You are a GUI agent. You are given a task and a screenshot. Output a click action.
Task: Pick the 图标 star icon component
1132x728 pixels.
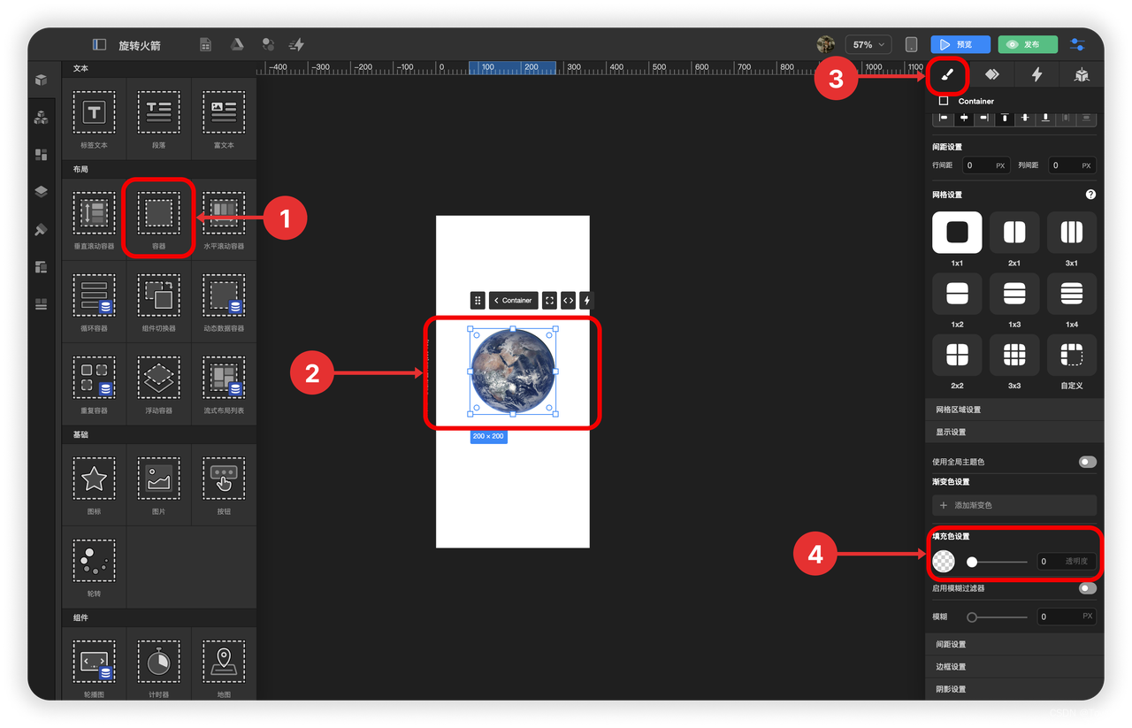(94, 484)
